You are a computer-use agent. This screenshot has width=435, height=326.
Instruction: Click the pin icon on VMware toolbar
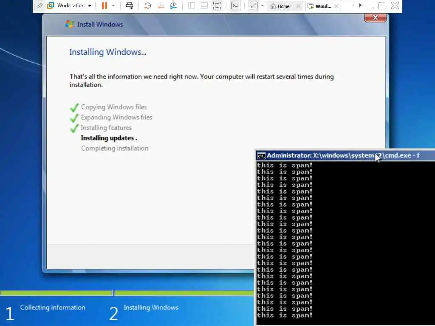[40, 6]
